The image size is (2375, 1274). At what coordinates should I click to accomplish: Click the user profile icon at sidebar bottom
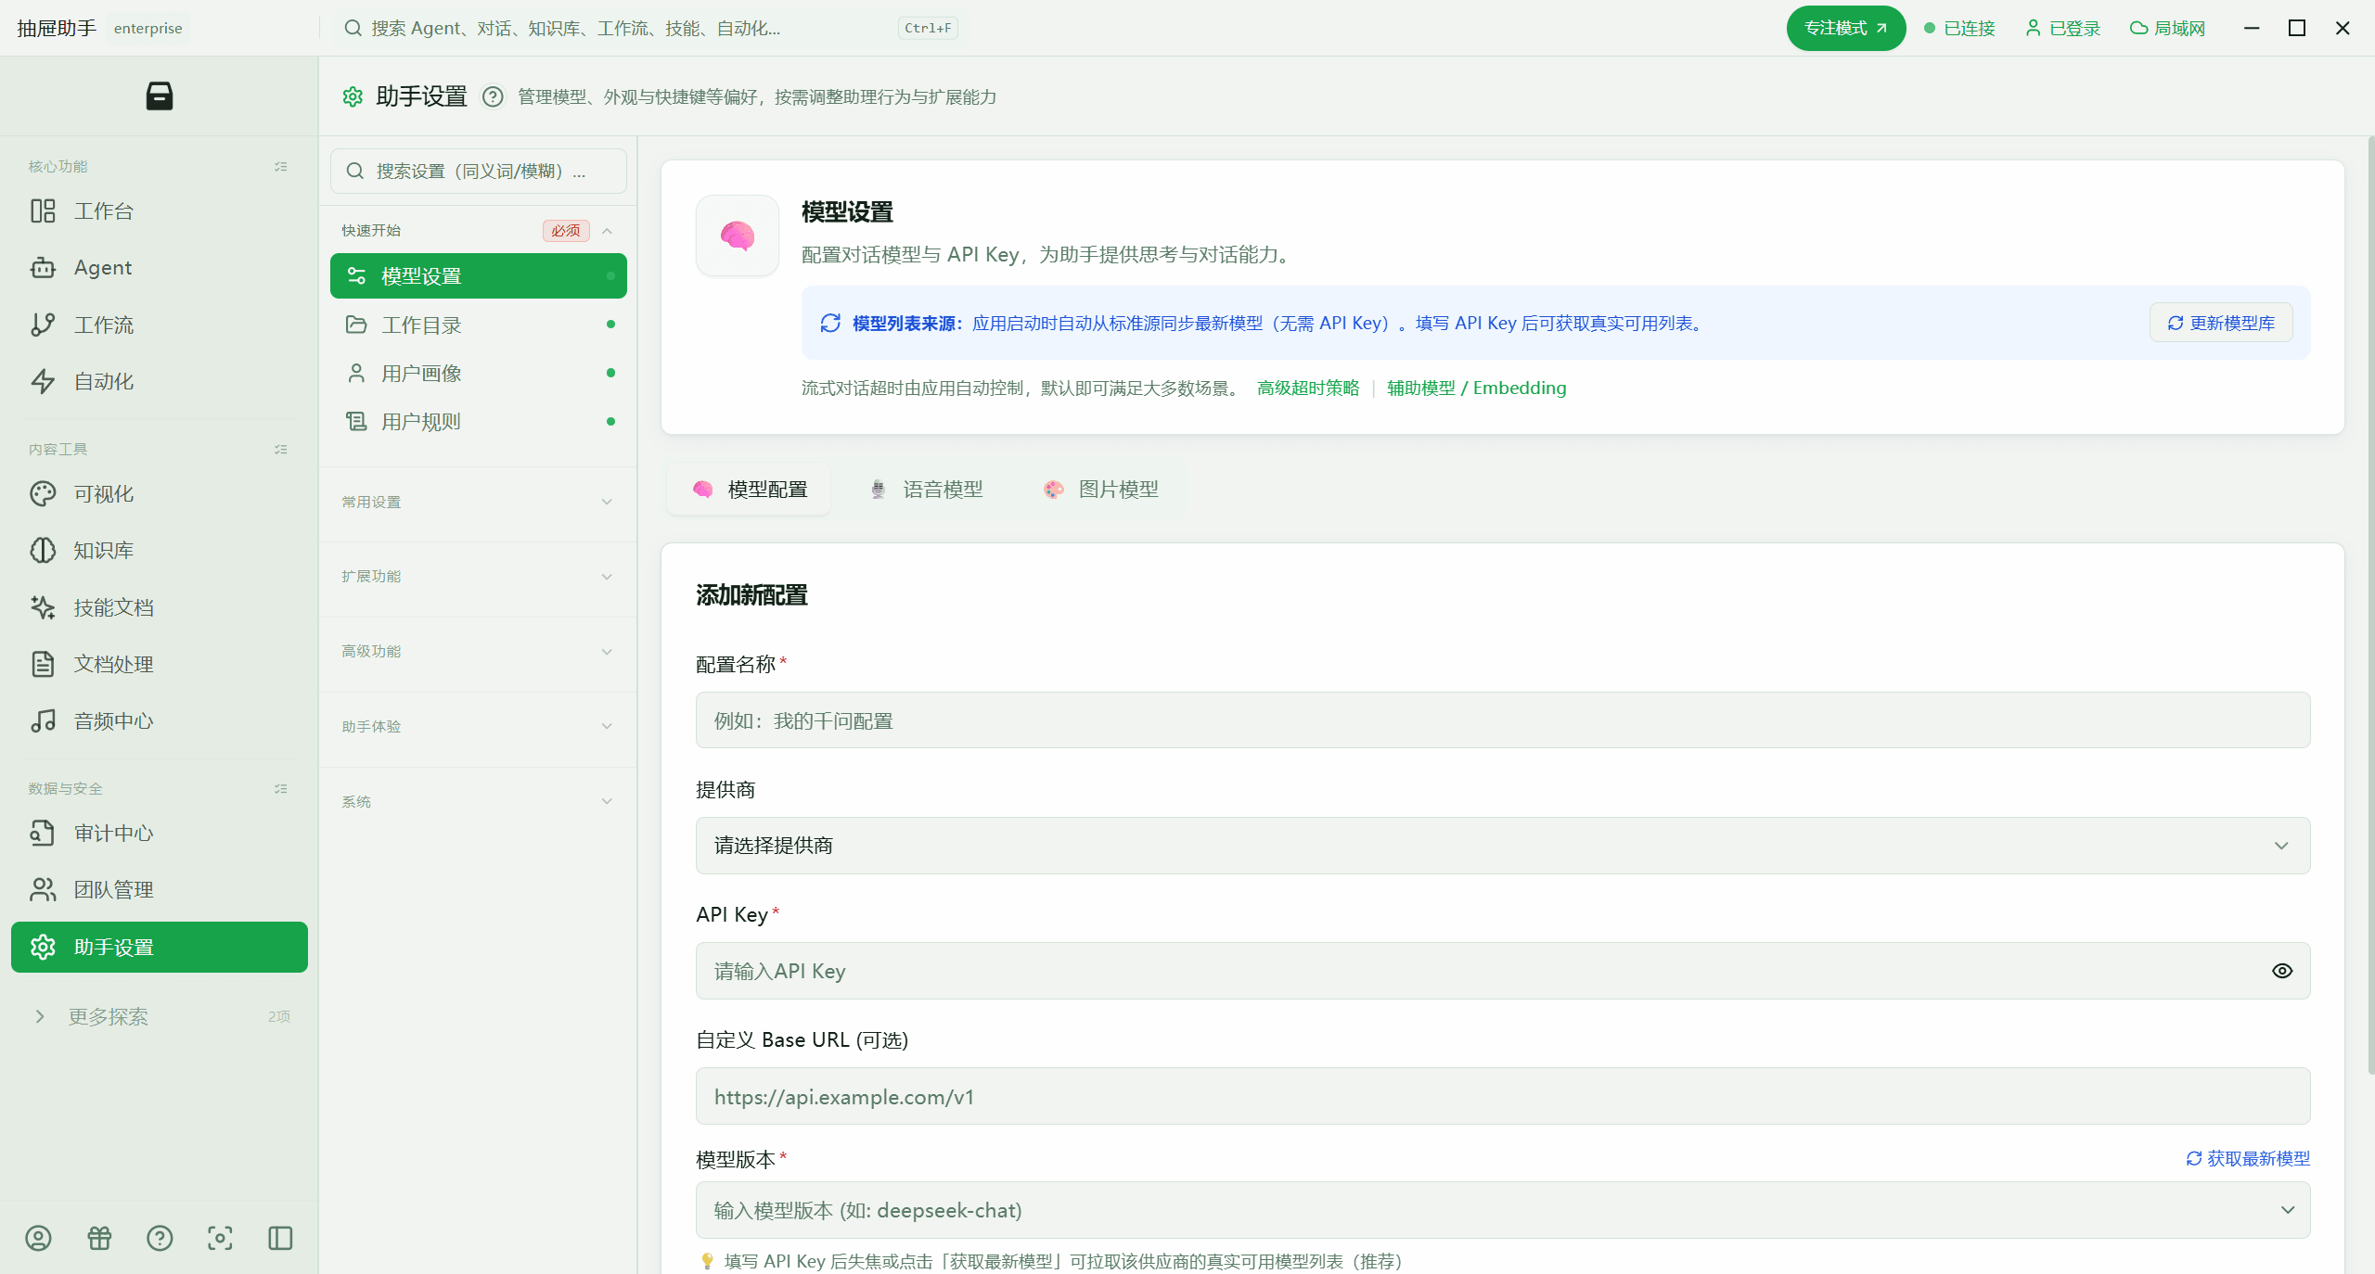tap(38, 1238)
